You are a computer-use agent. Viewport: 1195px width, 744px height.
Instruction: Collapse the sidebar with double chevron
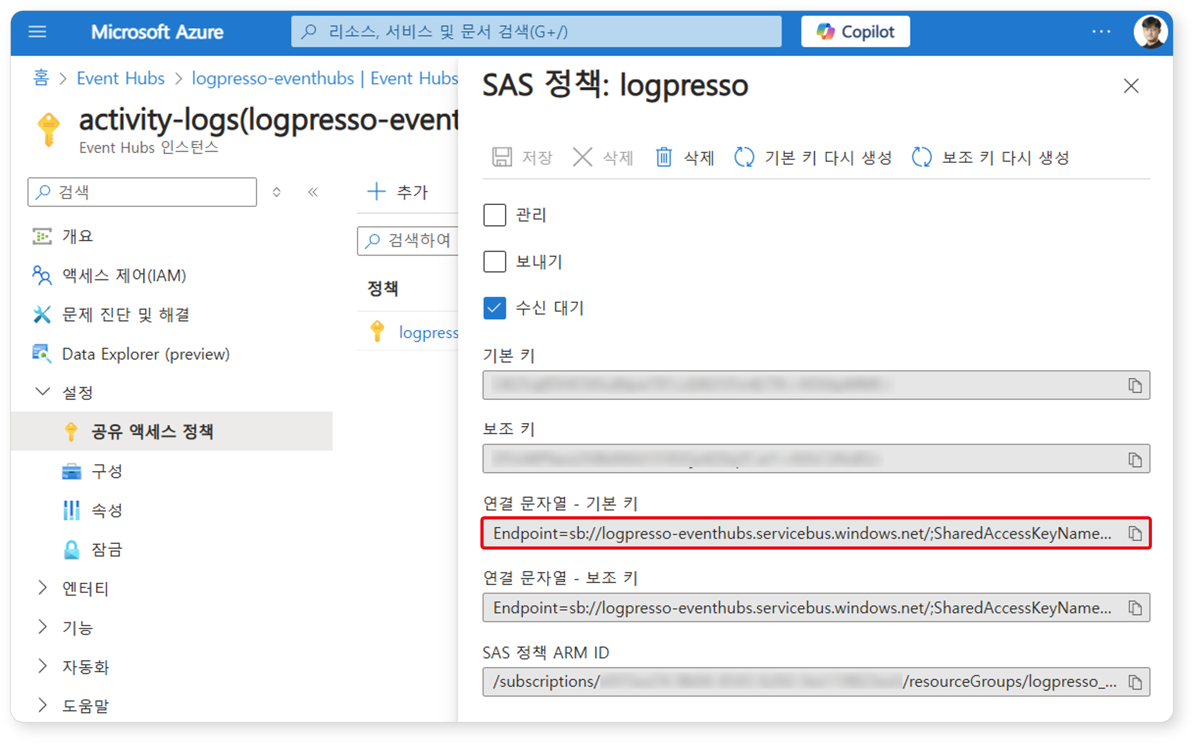[313, 192]
